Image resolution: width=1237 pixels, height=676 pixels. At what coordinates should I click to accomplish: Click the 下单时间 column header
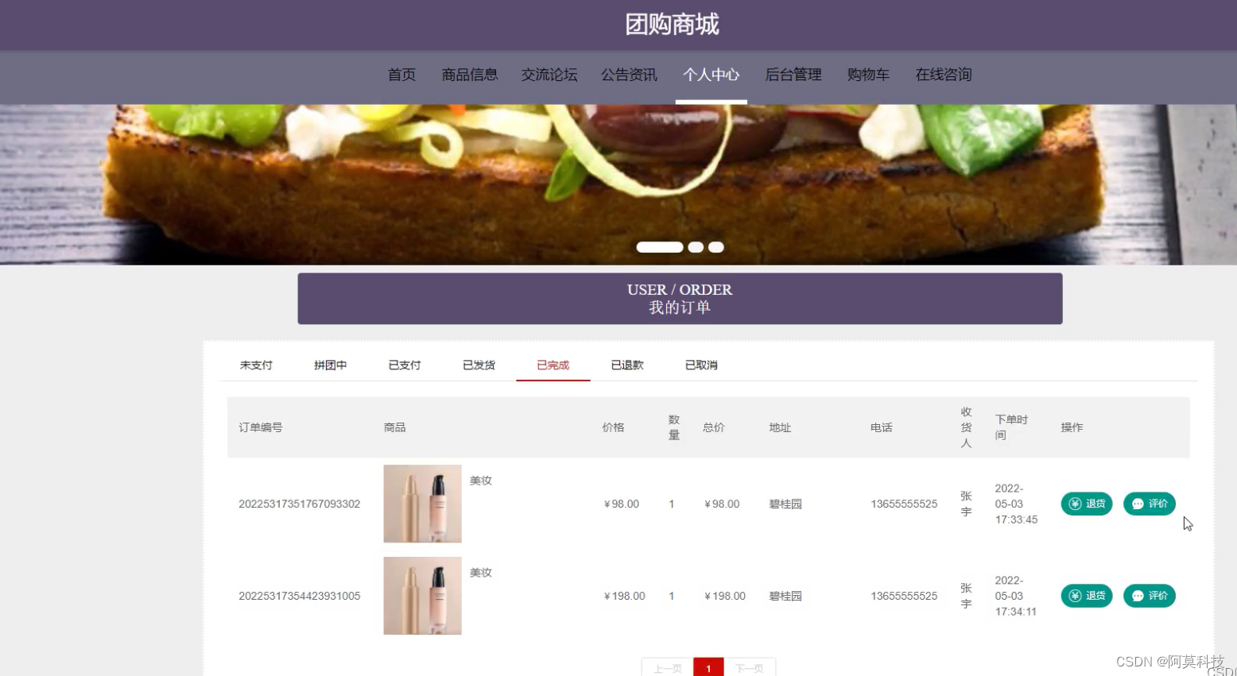pyautogui.click(x=1011, y=427)
